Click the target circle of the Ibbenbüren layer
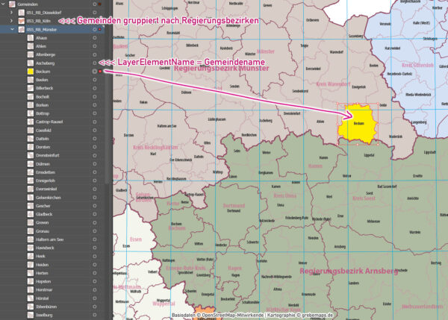The image size is (448, 320). click(x=95, y=307)
